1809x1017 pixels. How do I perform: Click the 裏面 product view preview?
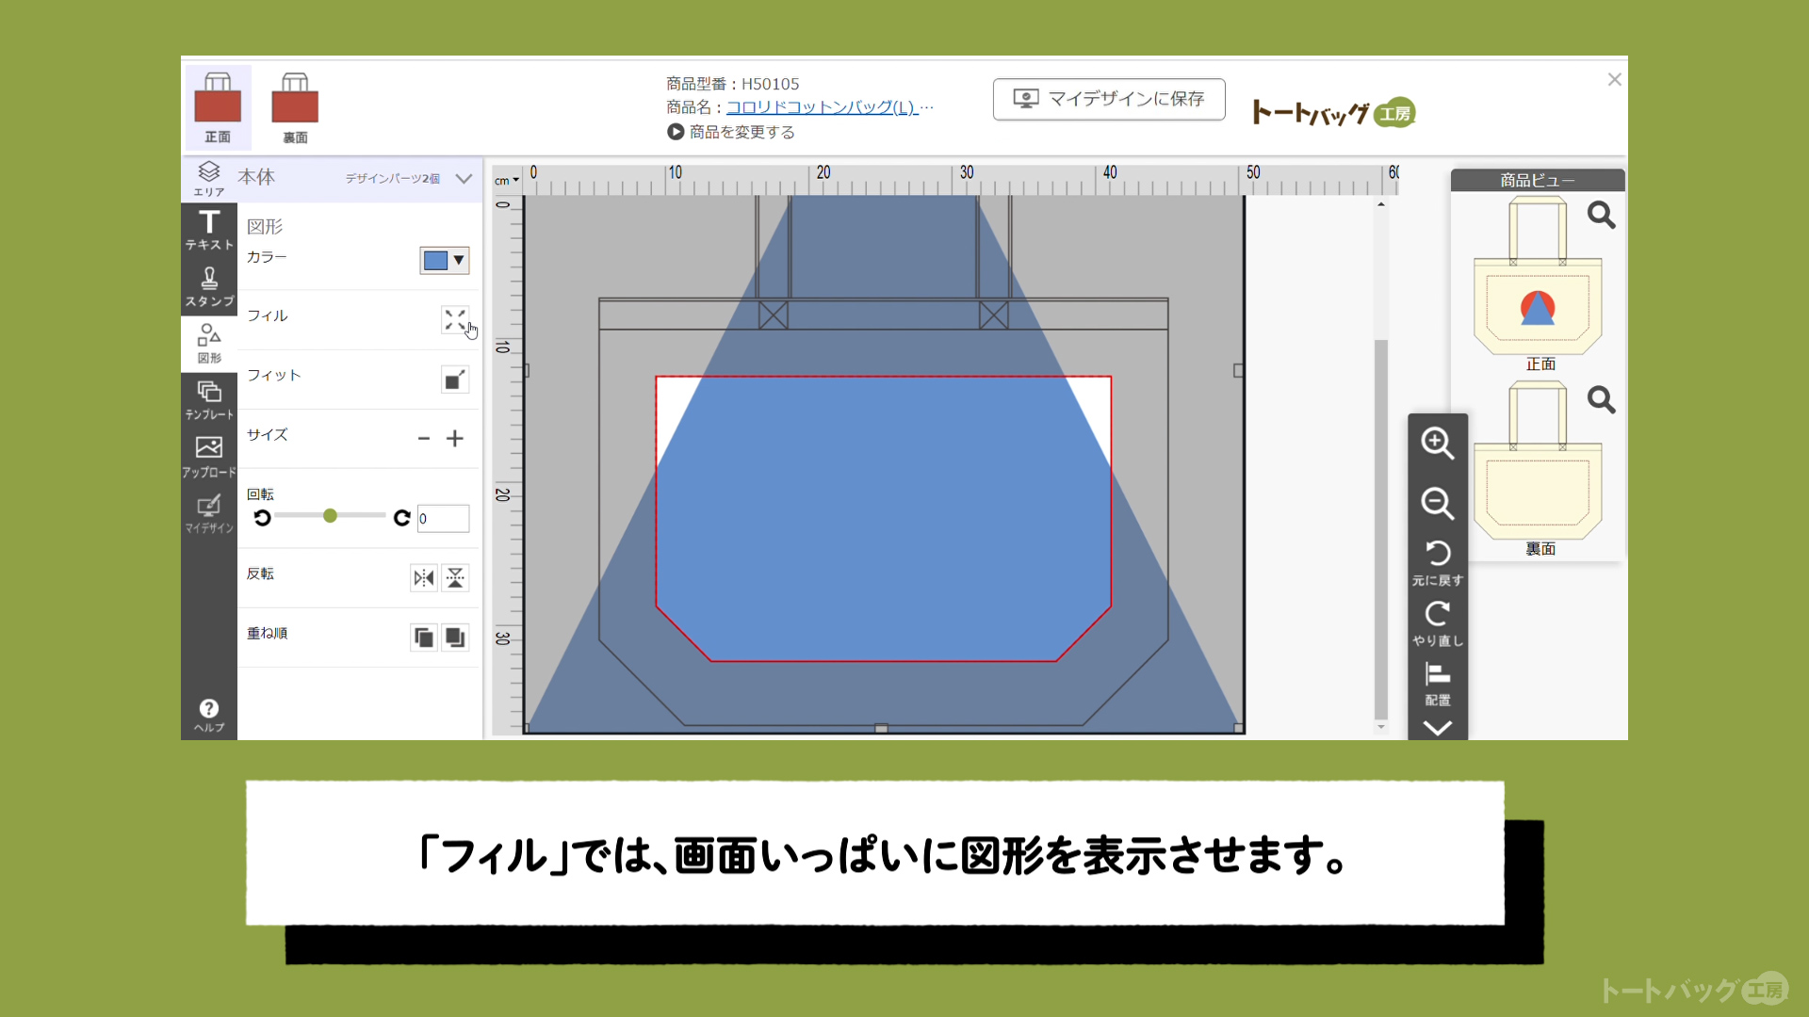(1538, 460)
